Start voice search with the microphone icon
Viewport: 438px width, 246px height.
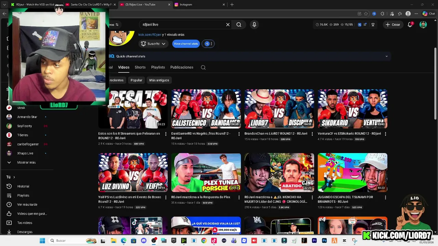(x=254, y=25)
